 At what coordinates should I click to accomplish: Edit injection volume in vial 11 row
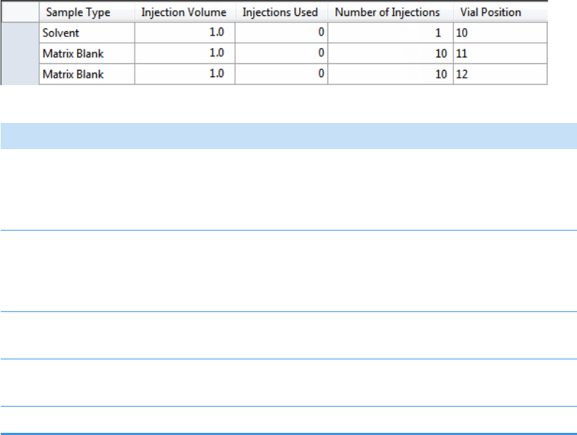(185, 53)
